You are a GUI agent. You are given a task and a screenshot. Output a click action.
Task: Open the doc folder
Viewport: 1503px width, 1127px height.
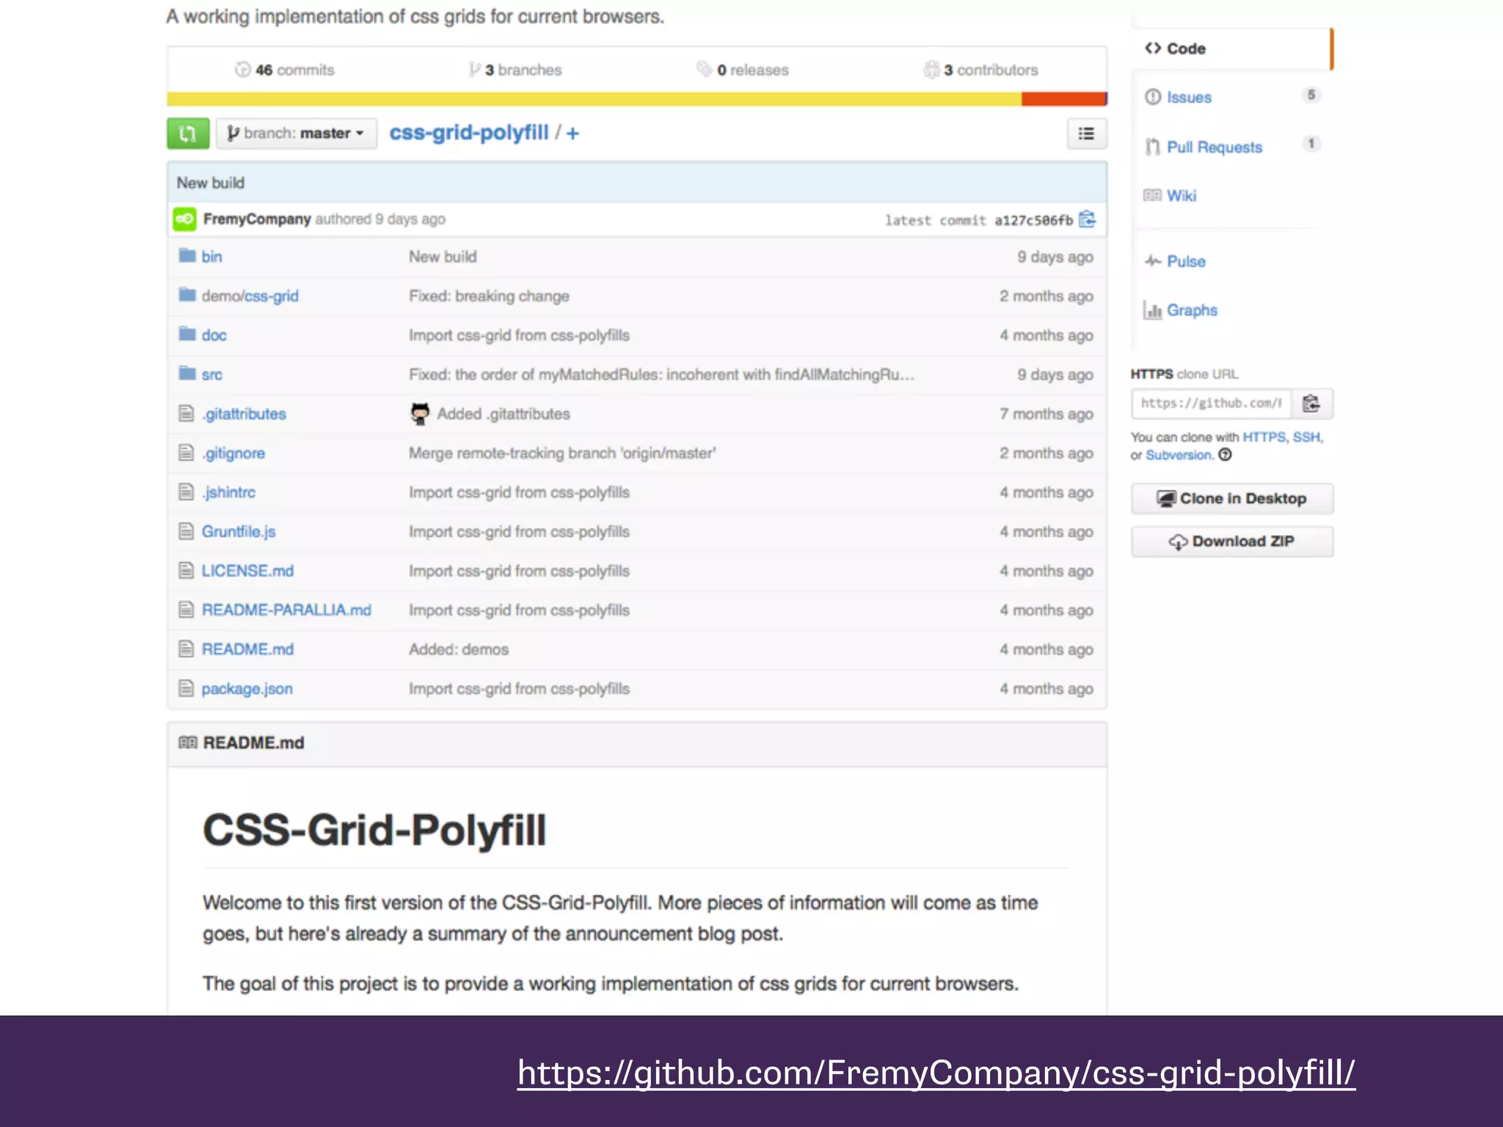tap(214, 335)
